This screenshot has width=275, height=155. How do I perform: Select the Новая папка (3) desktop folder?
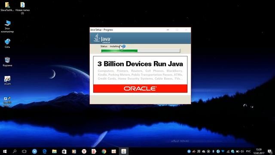[22, 8]
